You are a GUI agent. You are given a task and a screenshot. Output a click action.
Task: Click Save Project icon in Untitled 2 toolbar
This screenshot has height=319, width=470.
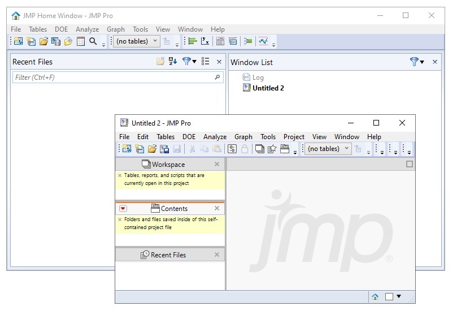164,149
